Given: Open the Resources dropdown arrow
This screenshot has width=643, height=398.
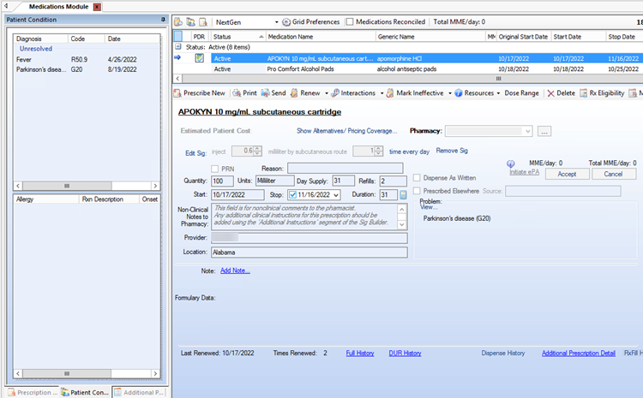Looking at the screenshot, I should point(498,93).
